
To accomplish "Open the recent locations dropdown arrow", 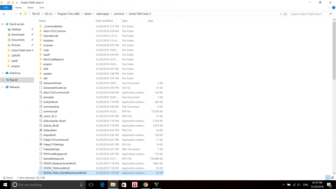I will (16, 14).
